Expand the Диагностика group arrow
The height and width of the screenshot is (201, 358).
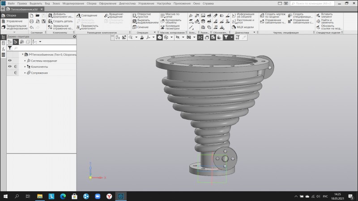[x=254, y=32]
